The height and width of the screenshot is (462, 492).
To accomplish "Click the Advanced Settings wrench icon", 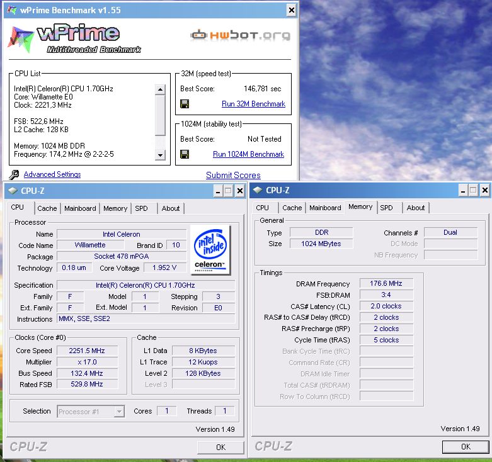I will pyautogui.click(x=14, y=174).
